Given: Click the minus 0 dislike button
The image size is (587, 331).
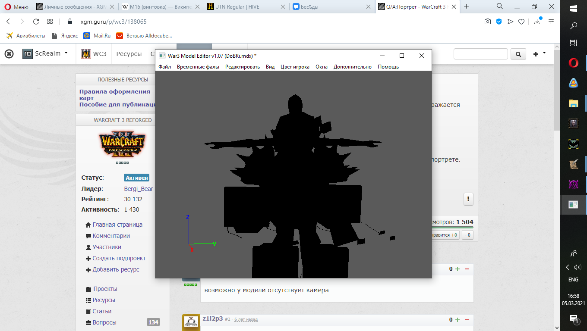Looking at the screenshot, I should [x=467, y=235].
